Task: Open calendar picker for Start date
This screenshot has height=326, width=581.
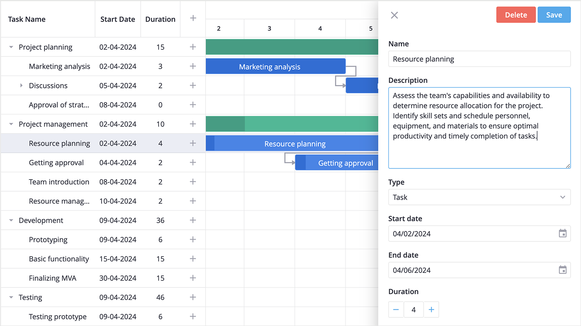Action: click(563, 234)
